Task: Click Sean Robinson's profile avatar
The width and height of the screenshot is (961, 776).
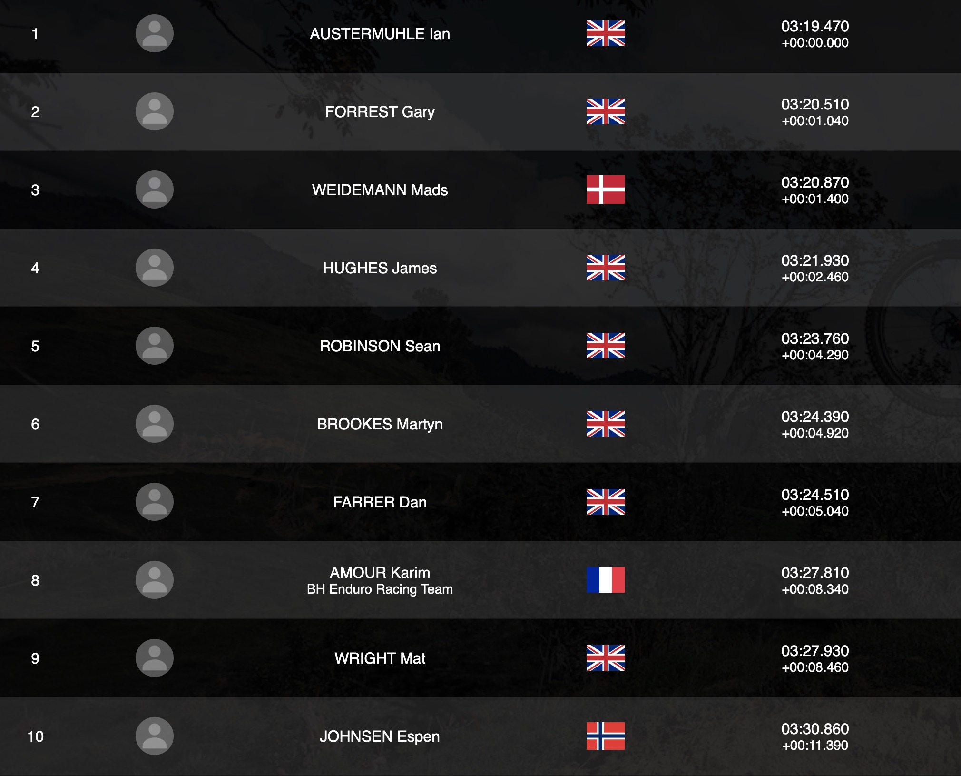Action: pyautogui.click(x=154, y=346)
